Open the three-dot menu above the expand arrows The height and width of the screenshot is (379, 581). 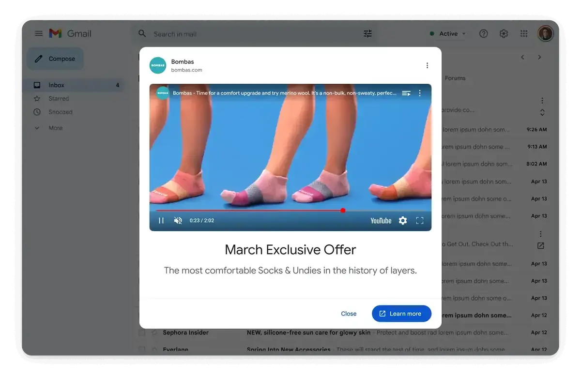click(542, 101)
